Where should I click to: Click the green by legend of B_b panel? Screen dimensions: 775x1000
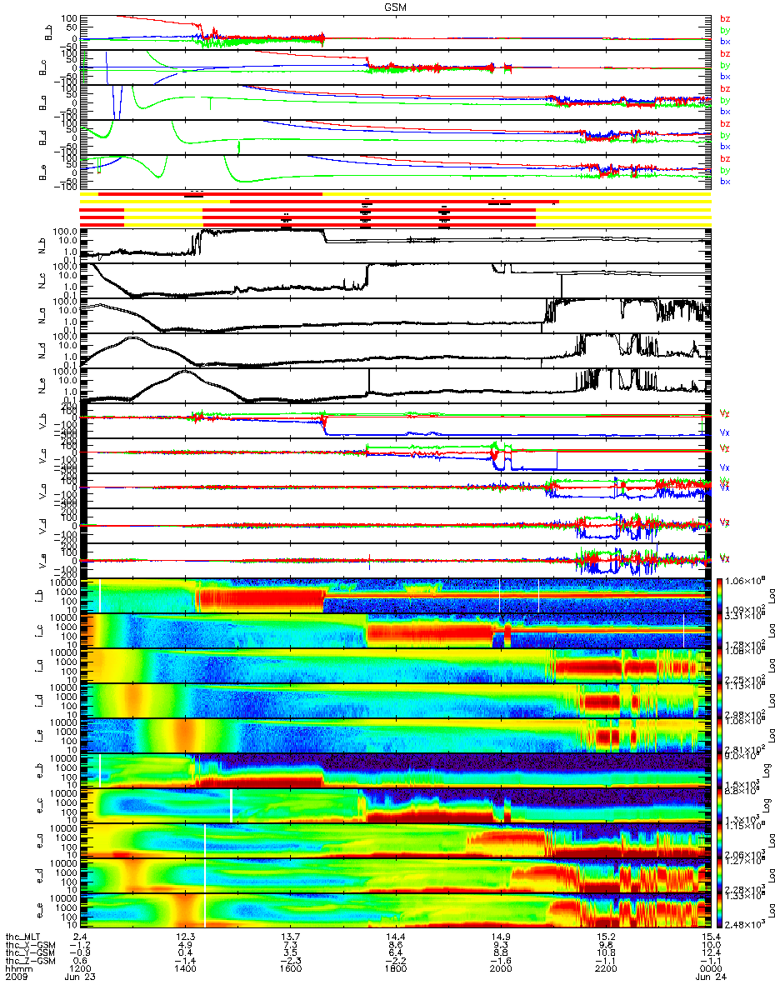pyautogui.click(x=725, y=30)
